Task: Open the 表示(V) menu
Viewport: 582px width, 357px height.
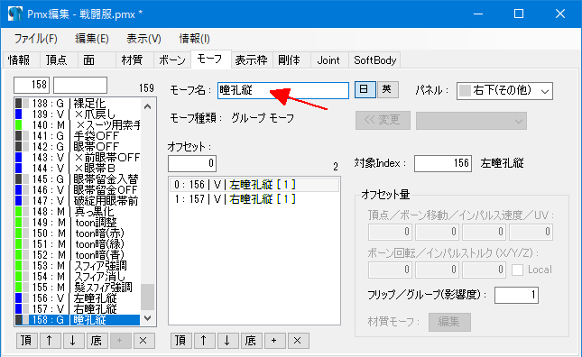Action: (x=143, y=39)
